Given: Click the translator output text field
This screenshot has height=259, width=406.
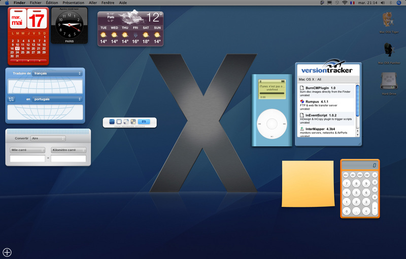Looking at the screenshot, I should point(45,112).
